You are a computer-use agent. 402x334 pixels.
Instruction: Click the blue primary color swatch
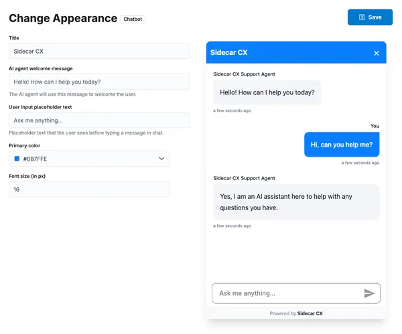point(17,159)
